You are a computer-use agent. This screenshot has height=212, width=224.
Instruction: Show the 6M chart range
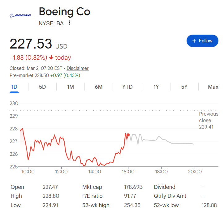[x=98, y=87]
